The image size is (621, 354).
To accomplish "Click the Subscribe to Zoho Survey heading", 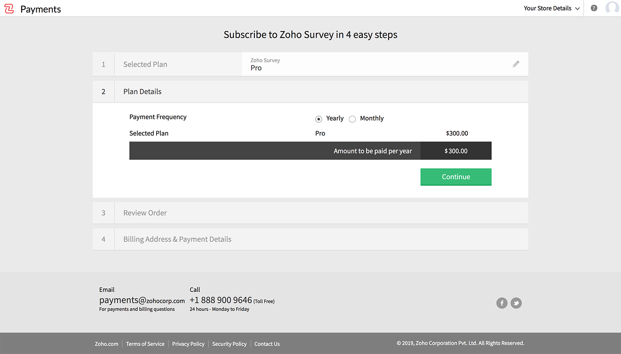I will click(310, 35).
